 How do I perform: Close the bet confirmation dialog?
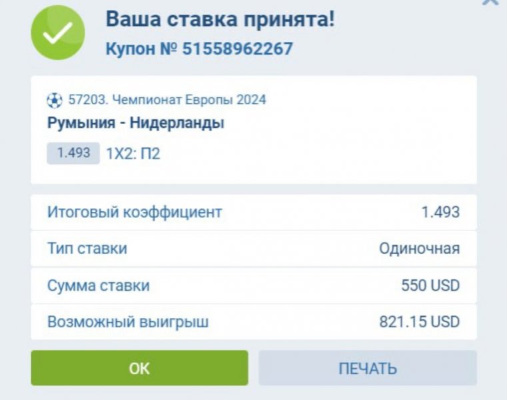click(490, 2)
